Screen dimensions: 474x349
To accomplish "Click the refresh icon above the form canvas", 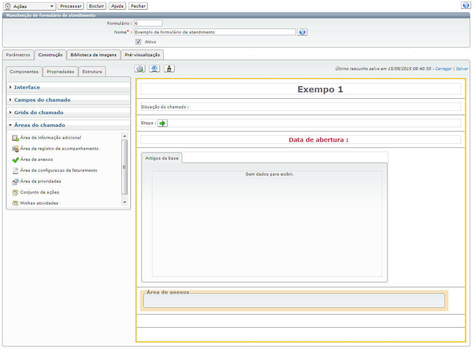I will click(x=155, y=68).
